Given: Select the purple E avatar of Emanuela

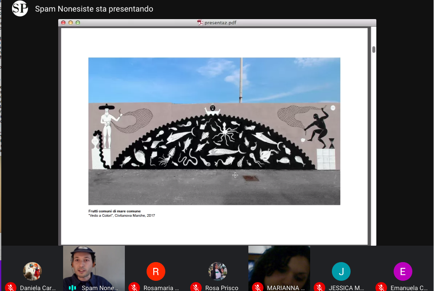Looking at the screenshot, I should coord(403,271).
